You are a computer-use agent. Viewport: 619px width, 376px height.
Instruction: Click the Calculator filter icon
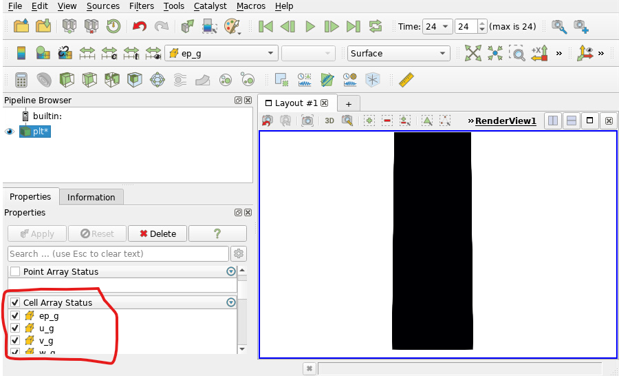point(21,80)
